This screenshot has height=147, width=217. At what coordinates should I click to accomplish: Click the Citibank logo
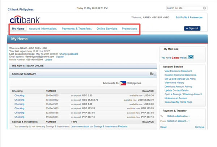[25, 19]
